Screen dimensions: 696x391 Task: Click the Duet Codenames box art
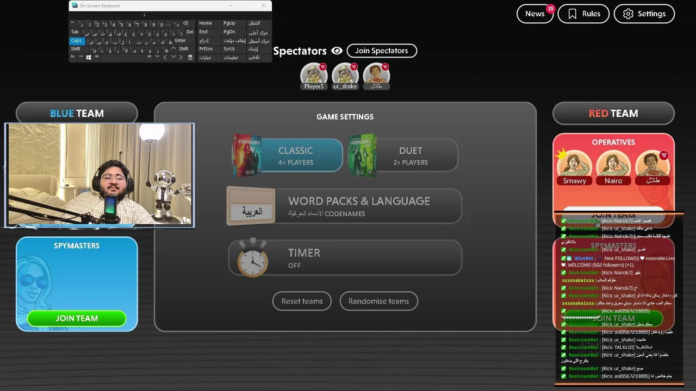click(x=362, y=155)
